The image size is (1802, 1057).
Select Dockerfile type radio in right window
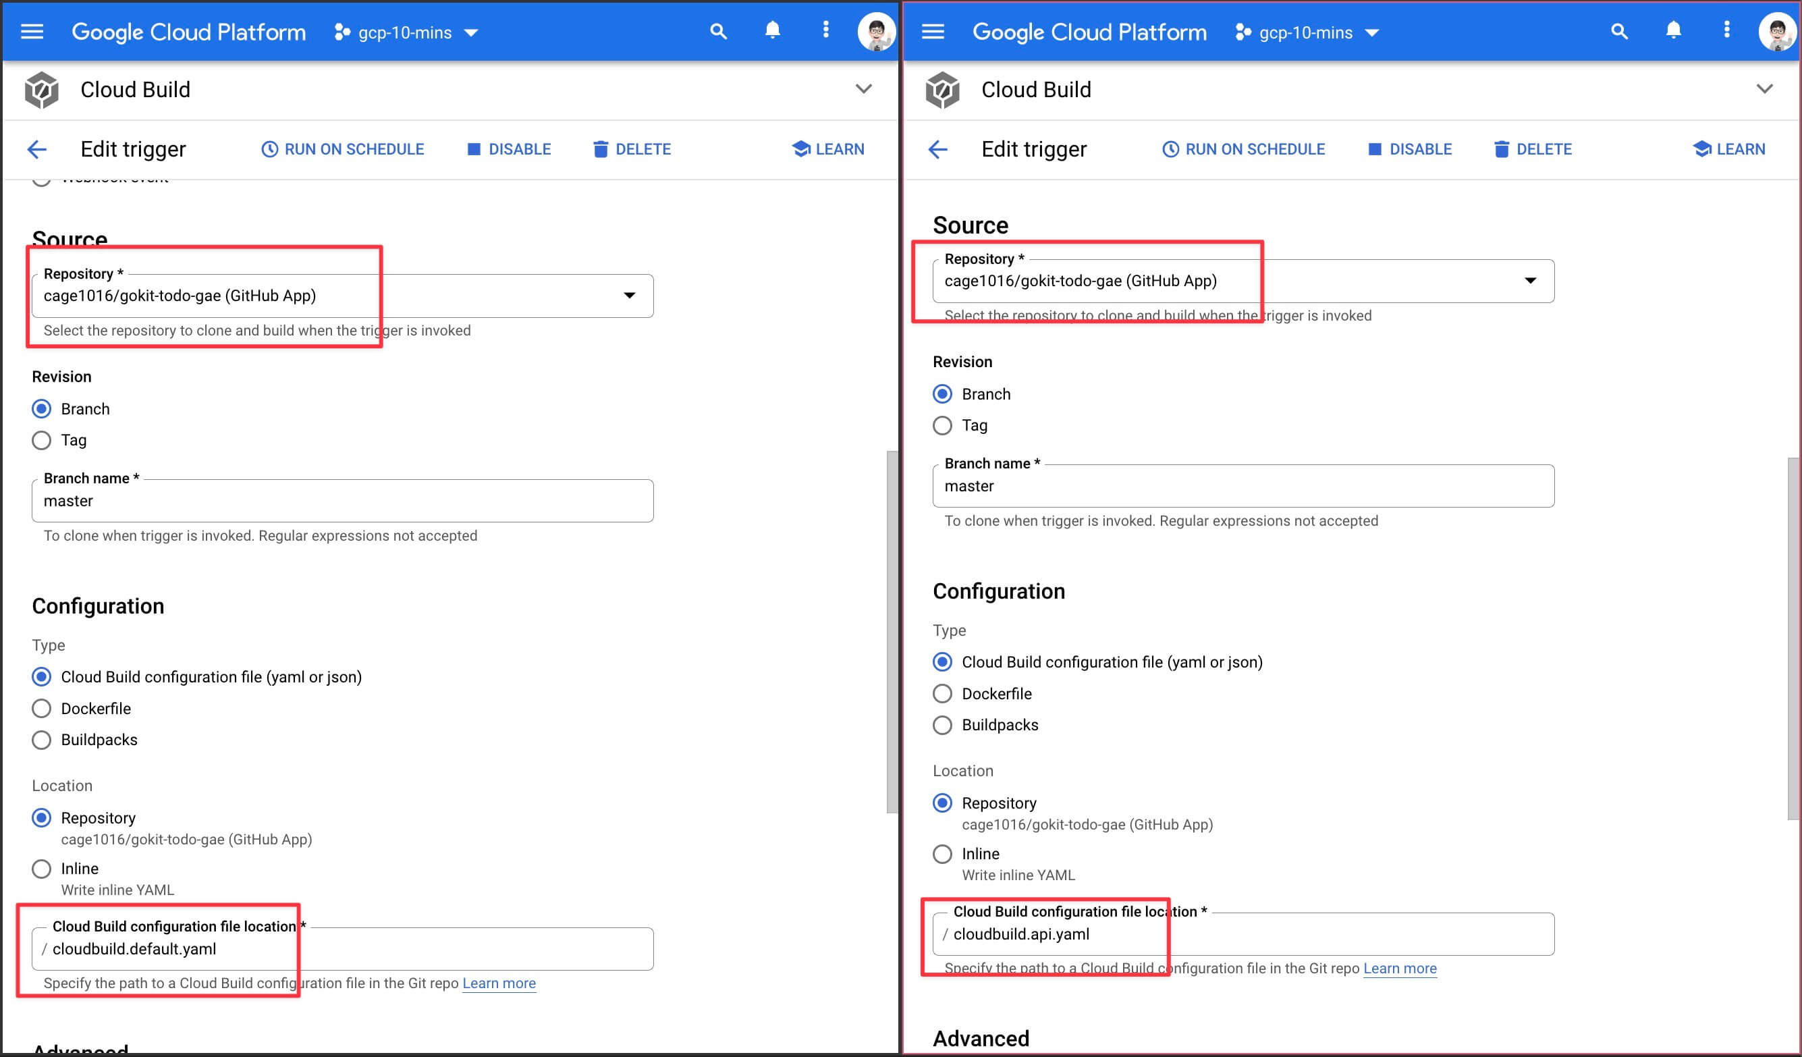coord(942,694)
